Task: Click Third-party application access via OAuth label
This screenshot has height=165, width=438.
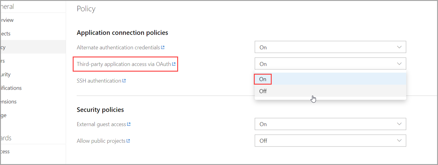Action: coord(124,64)
